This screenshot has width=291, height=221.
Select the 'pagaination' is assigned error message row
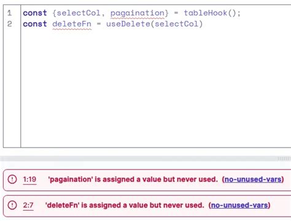tap(147, 180)
